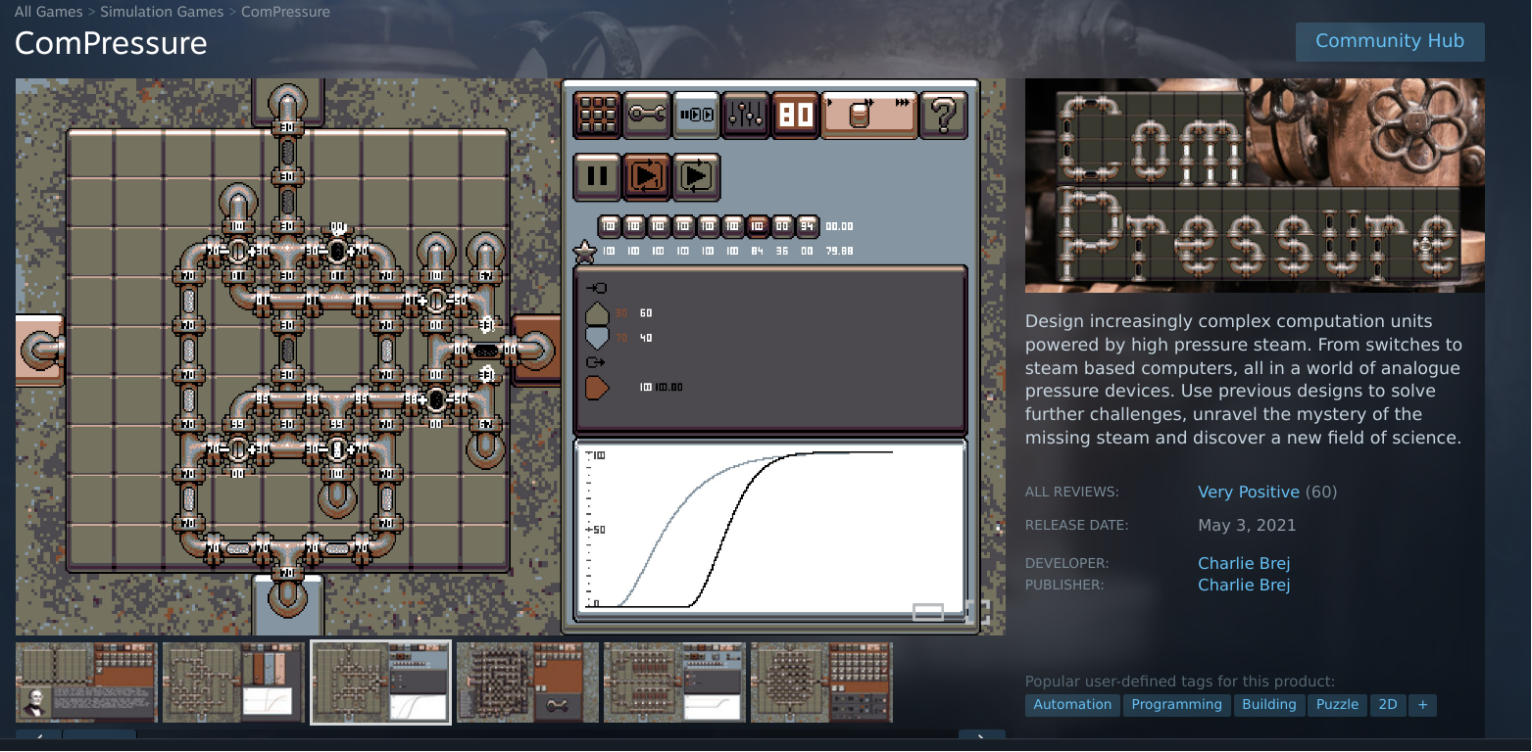Select the test chip labeled 94
This screenshot has height=752, width=1532.
click(807, 226)
